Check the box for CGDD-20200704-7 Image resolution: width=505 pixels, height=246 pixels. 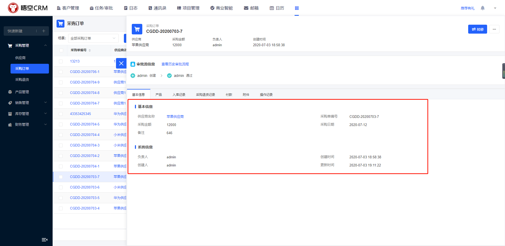(61, 103)
